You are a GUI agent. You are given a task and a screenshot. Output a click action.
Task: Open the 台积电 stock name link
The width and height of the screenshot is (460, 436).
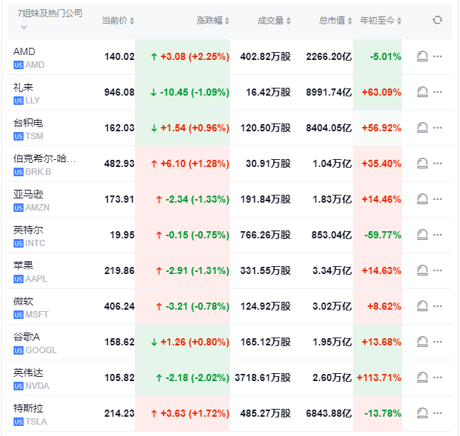[x=28, y=123]
